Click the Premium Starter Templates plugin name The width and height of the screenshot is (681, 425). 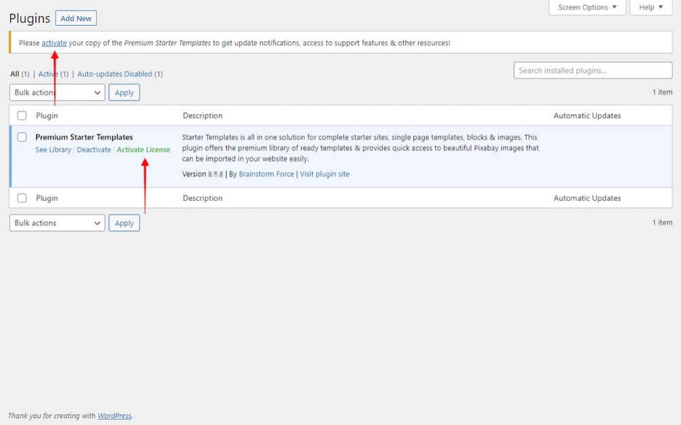click(84, 137)
